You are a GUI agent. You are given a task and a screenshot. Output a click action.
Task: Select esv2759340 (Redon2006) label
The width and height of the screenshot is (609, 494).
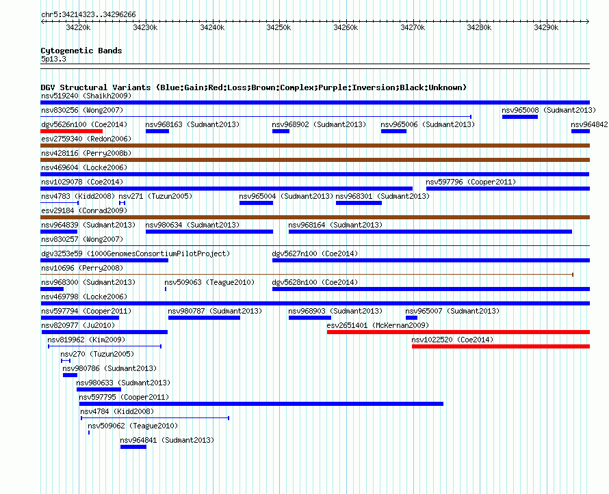click(x=86, y=139)
